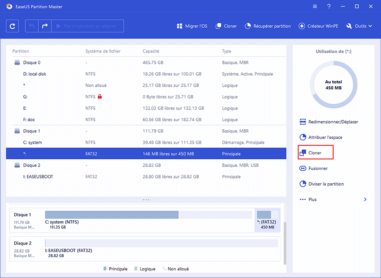Select Redimensionner/Déplacer action
The image size is (381, 278).
[329, 122]
